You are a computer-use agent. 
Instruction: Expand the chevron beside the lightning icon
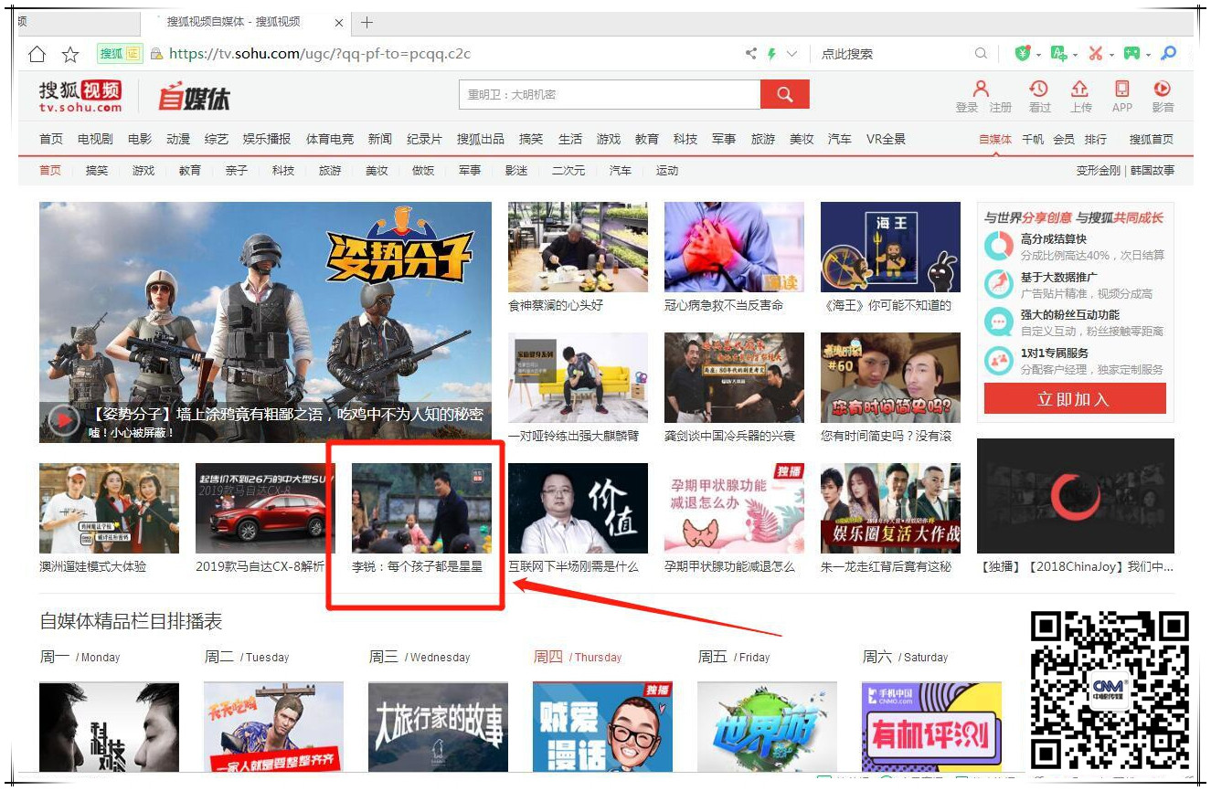791,54
